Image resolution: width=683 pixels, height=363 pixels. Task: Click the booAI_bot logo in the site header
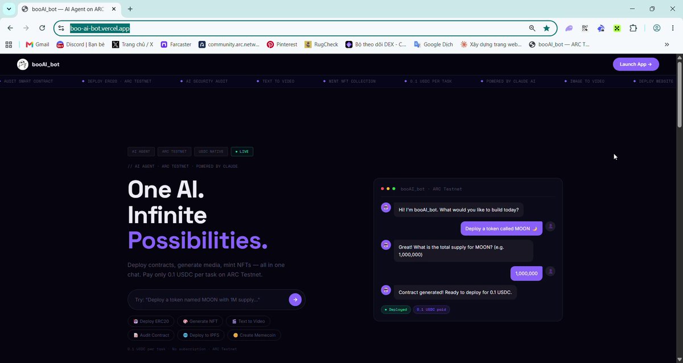[38, 64]
